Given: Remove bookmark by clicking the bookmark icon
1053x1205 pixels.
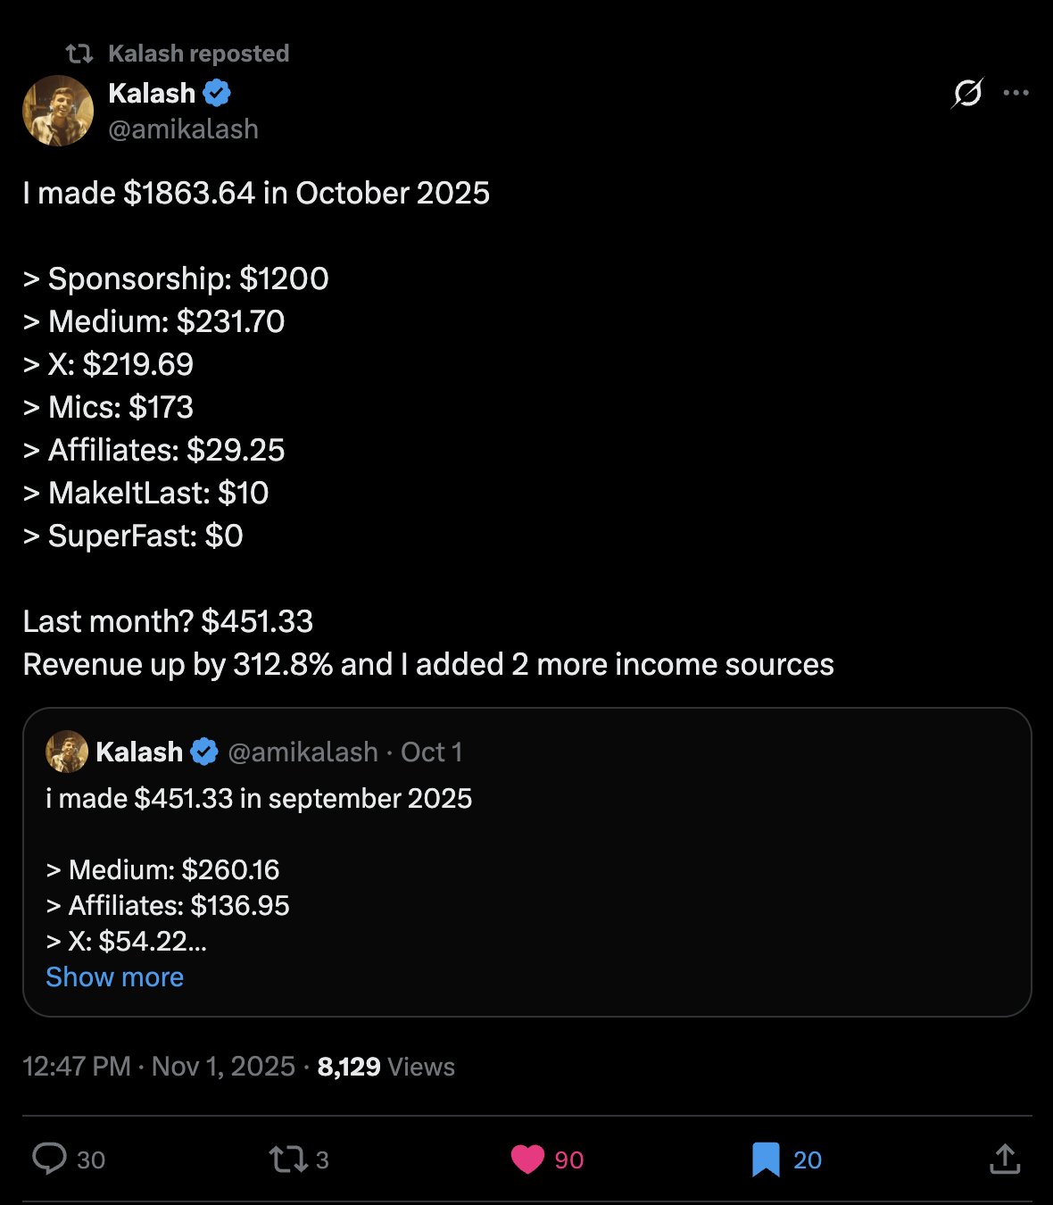Looking at the screenshot, I should tap(766, 1158).
